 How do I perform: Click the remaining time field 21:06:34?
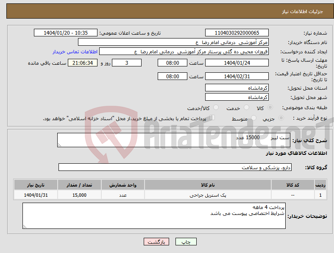tap(83, 63)
